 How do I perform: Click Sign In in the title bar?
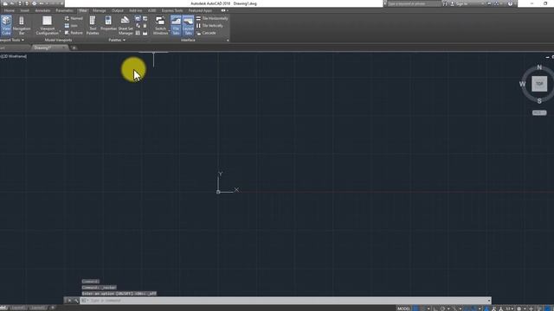coord(462,3)
